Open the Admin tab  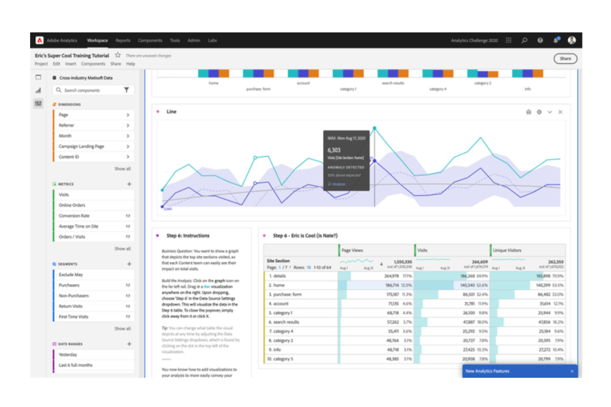pyautogui.click(x=194, y=40)
